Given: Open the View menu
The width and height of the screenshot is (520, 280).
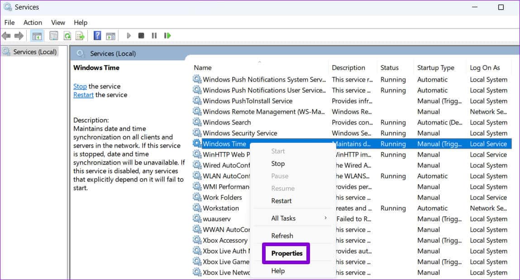Looking at the screenshot, I should coord(58,23).
